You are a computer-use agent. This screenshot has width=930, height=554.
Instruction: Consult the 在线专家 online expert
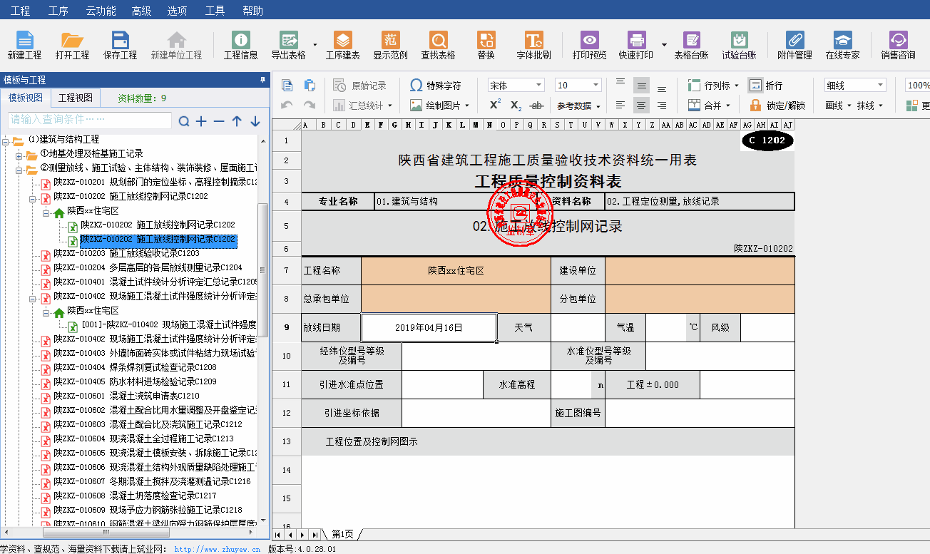click(x=844, y=43)
